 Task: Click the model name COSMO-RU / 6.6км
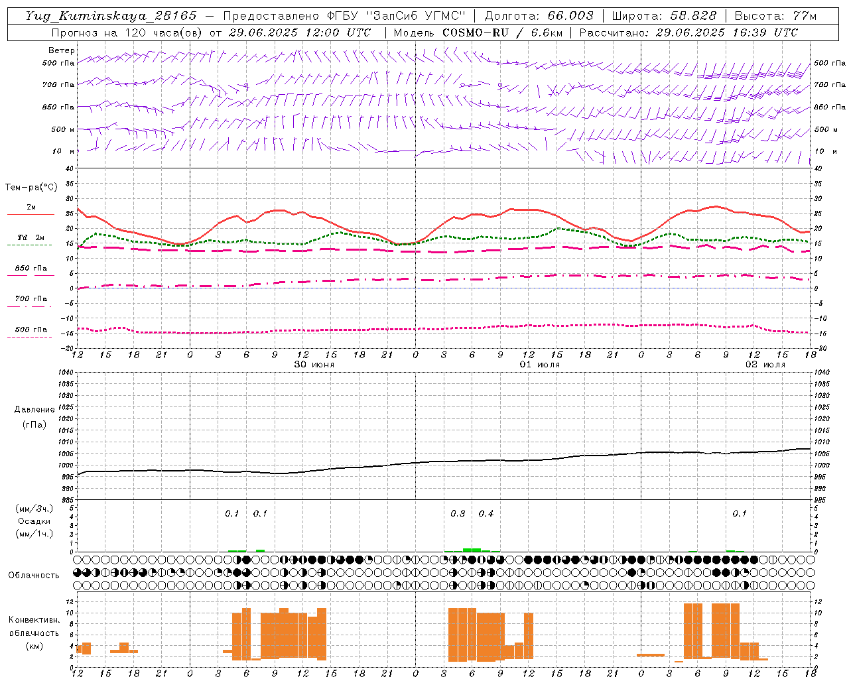tap(503, 32)
